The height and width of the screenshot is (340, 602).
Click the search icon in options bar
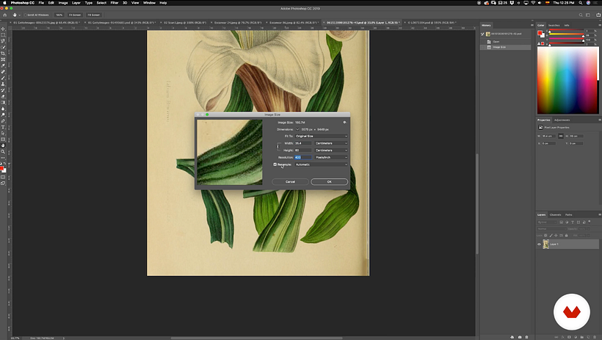(x=581, y=15)
